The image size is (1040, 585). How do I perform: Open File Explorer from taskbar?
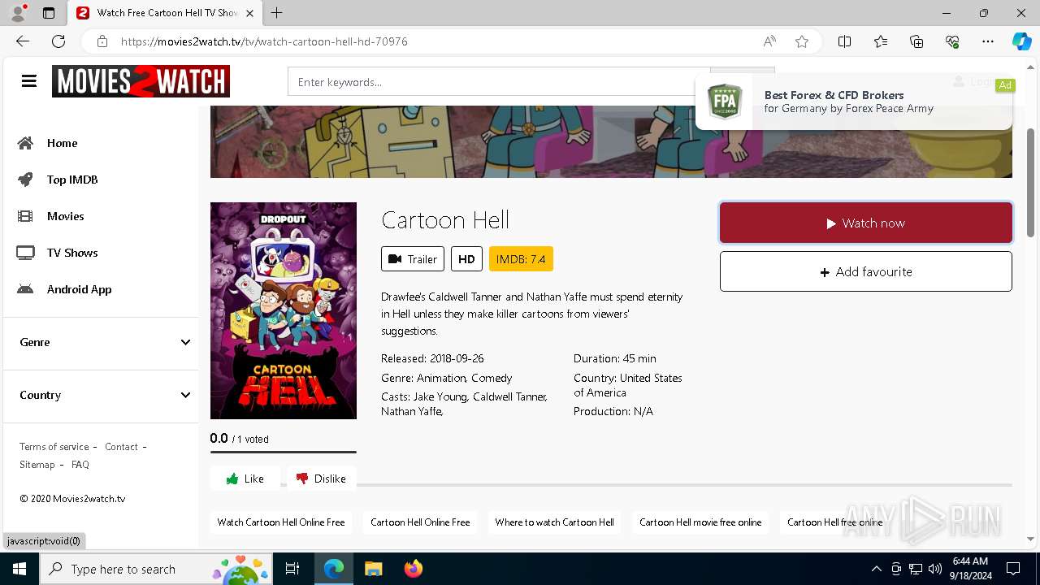(373, 569)
